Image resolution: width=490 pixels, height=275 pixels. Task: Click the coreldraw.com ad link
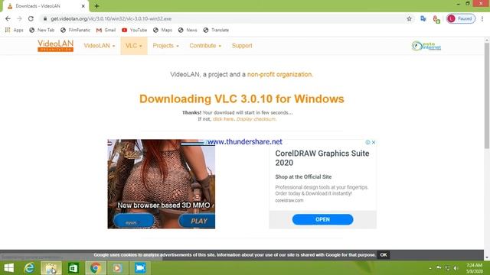(289, 200)
